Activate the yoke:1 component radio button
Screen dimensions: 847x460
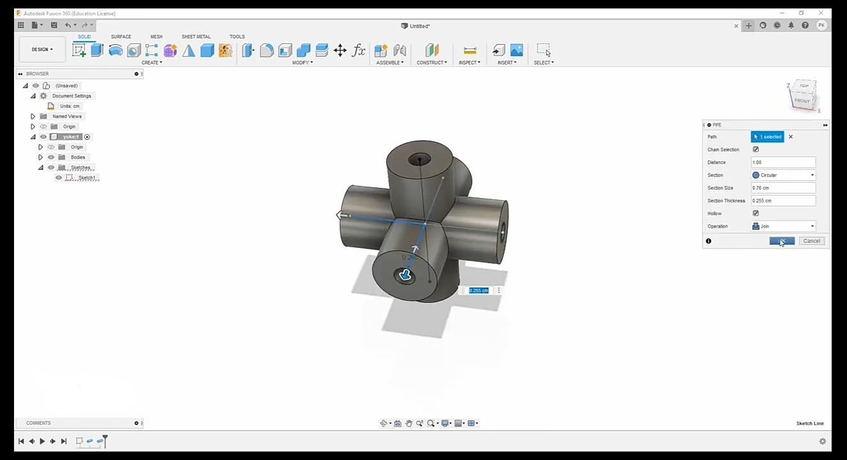[87, 137]
